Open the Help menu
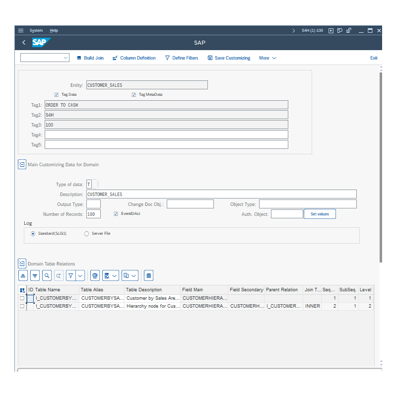The height and width of the screenshot is (397, 397). pos(54,30)
